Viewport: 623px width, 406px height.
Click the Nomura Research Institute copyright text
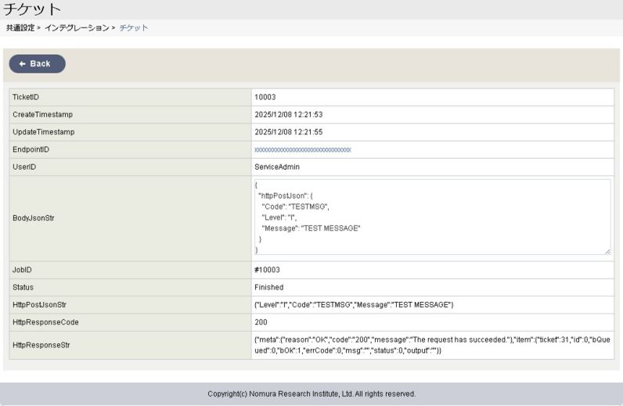point(311,394)
